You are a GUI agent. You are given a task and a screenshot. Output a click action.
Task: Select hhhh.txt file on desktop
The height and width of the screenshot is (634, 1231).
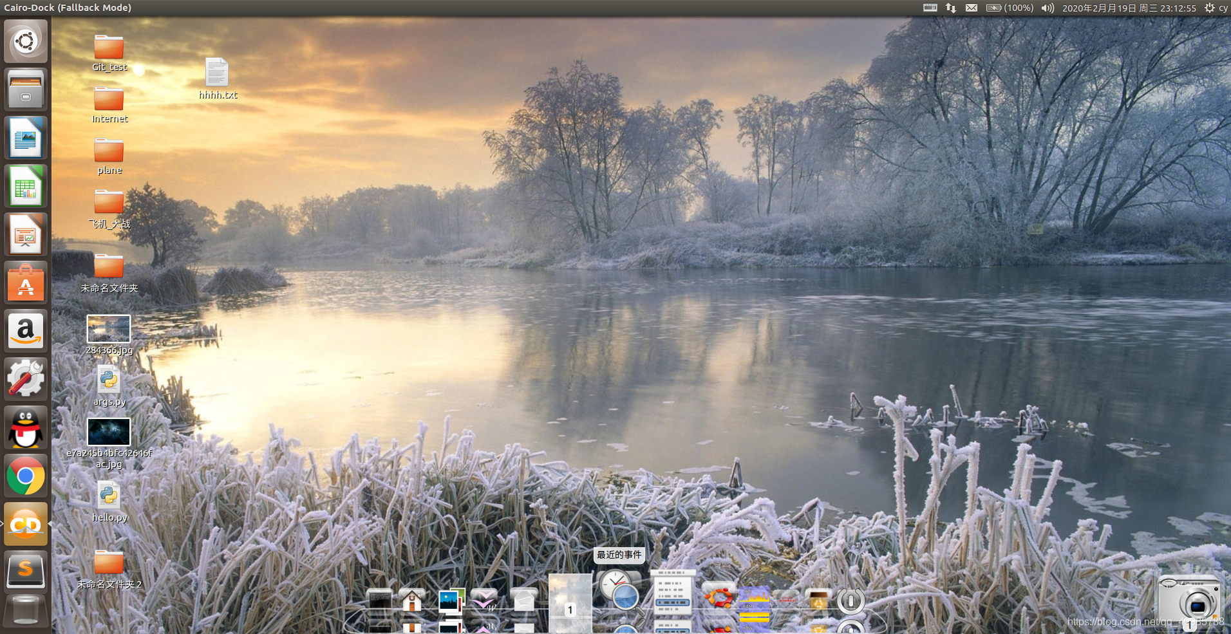point(218,78)
